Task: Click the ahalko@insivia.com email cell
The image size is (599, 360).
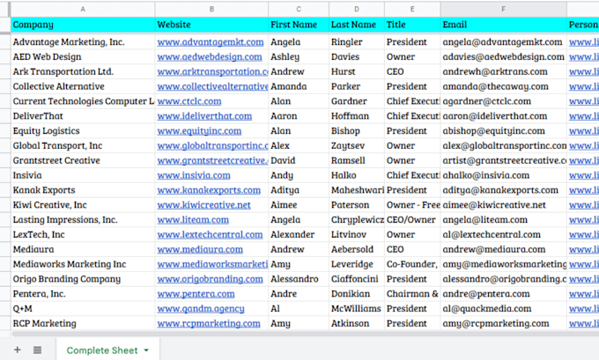Action: pyautogui.click(x=504, y=175)
